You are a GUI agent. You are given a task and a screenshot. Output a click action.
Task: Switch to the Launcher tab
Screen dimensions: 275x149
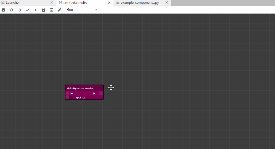click(13, 3)
